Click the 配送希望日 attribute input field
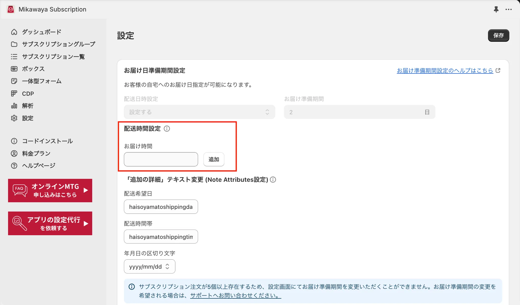The height and width of the screenshot is (305, 520). click(x=161, y=207)
